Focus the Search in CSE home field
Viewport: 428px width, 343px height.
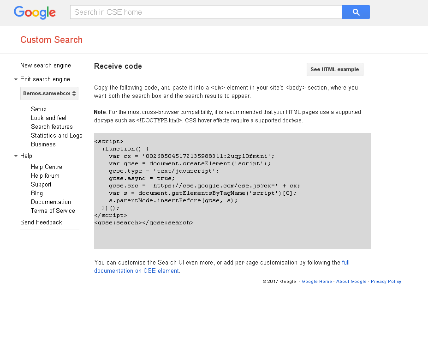coord(206,12)
